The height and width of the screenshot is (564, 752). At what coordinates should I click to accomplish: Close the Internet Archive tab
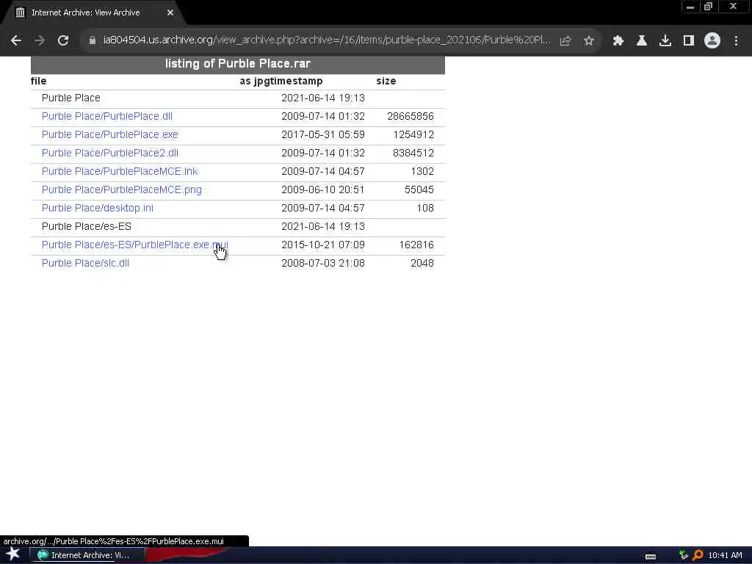[x=170, y=13]
